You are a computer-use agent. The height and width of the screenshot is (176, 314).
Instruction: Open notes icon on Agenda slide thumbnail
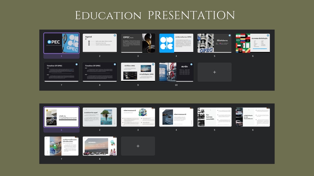pos(115,35)
